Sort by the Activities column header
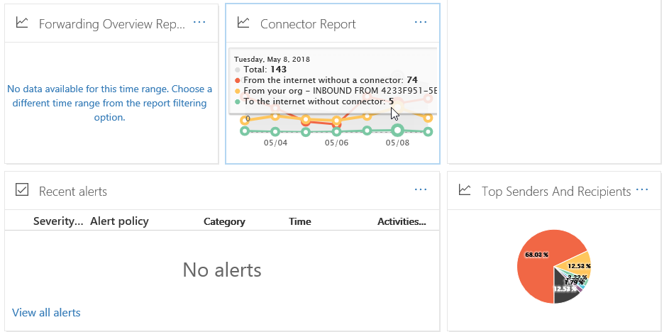This screenshot has height=332, width=669. coord(402,221)
